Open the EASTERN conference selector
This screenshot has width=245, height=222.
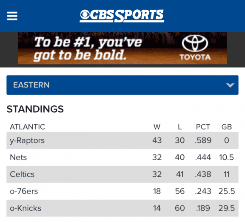[122, 85]
